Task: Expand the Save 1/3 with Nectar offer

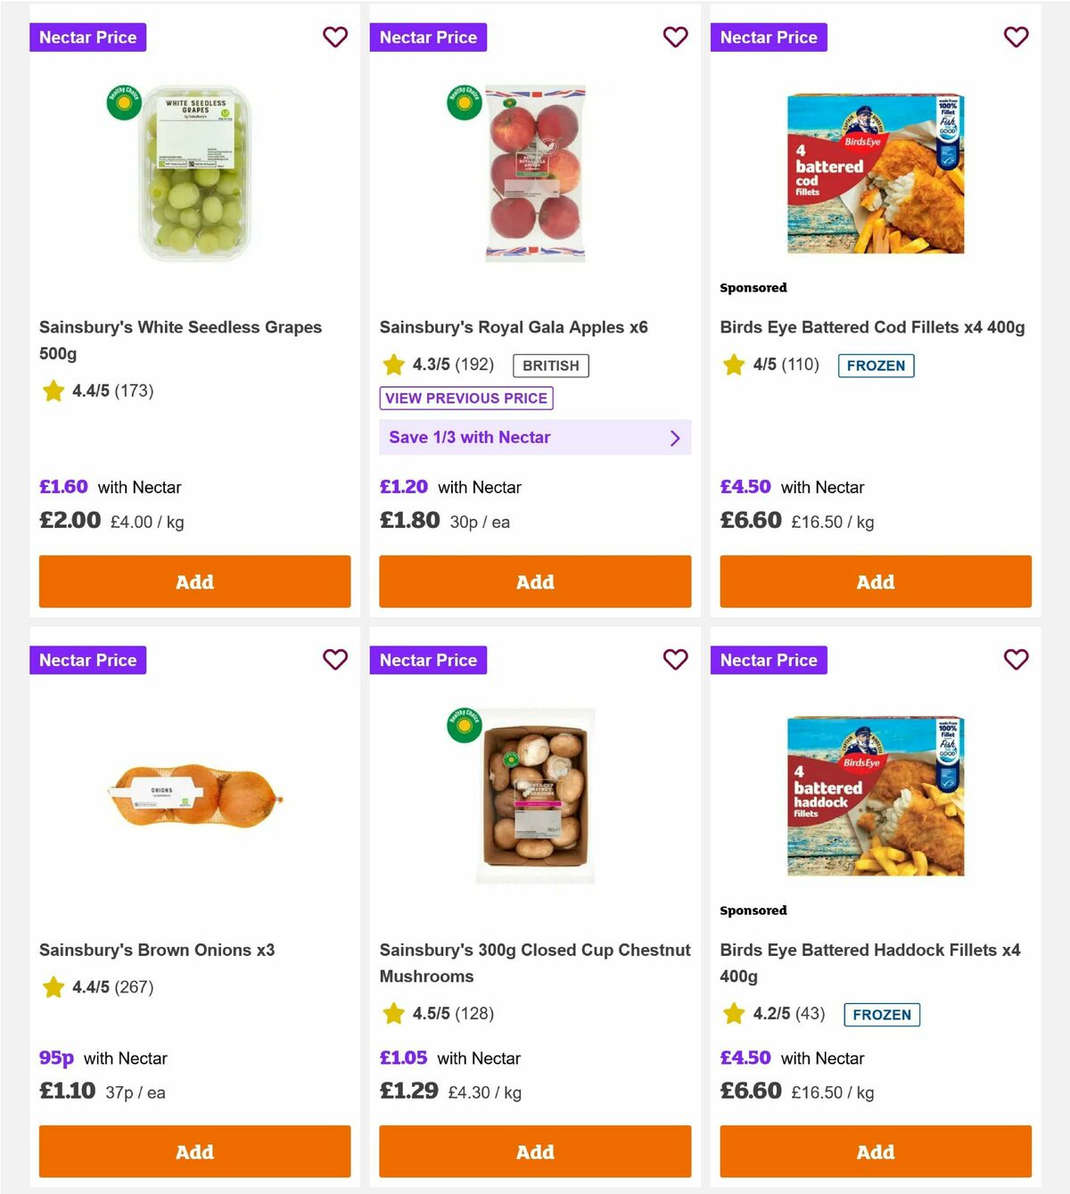Action: click(534, 437)
